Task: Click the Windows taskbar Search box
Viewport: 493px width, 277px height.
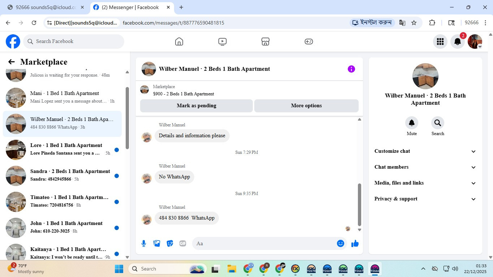Action: (168, 269)
